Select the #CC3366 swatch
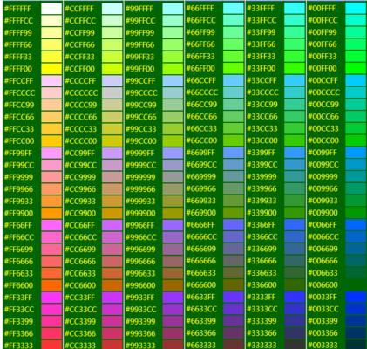The image size is (367, 349). click(x=112, y=333)
